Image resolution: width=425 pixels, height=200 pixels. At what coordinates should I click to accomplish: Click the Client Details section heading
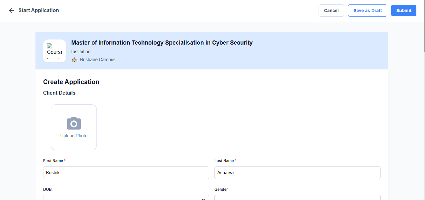(x=59, y=93)
